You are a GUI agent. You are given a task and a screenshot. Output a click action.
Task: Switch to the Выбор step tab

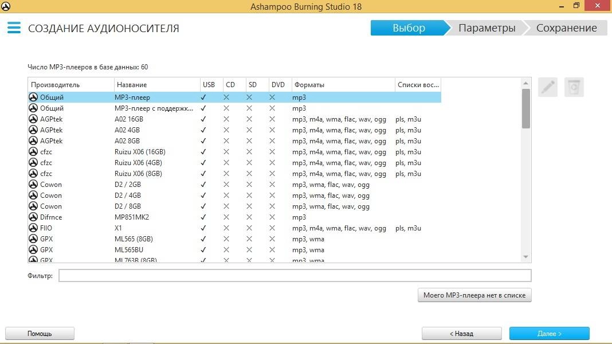tap(409, 28)
